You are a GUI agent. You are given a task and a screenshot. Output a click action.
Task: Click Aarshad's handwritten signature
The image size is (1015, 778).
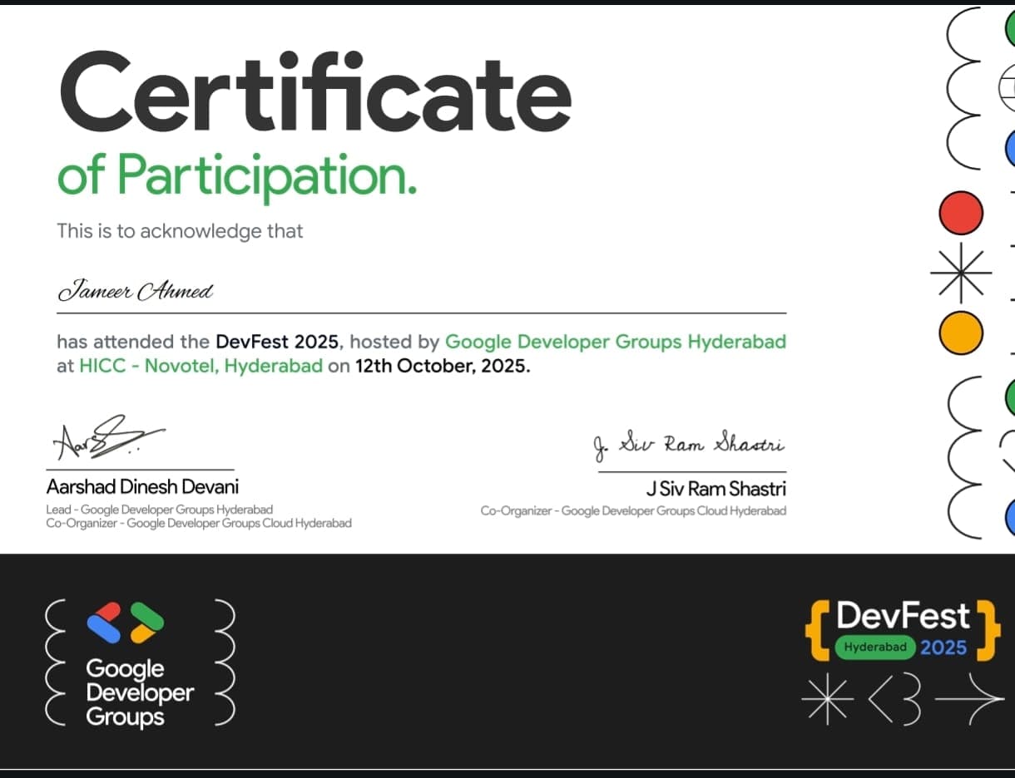click(x=108, y=437)
